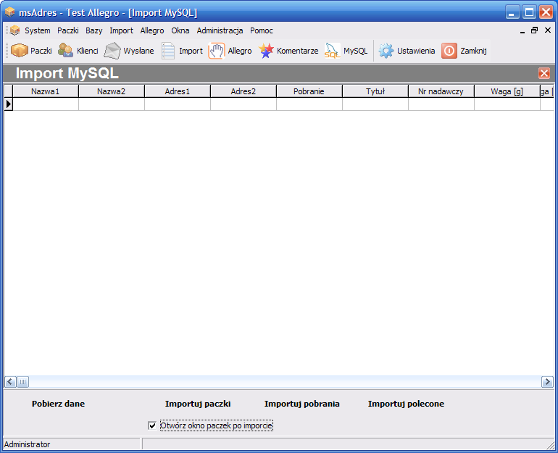Open Klienci clients toolbar icon
The height and width of the screenshot is (453, 558).
coord(65,51)
